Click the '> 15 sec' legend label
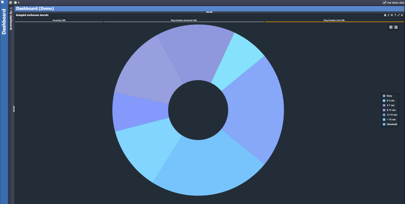405x204 pixels. [391, 120]
